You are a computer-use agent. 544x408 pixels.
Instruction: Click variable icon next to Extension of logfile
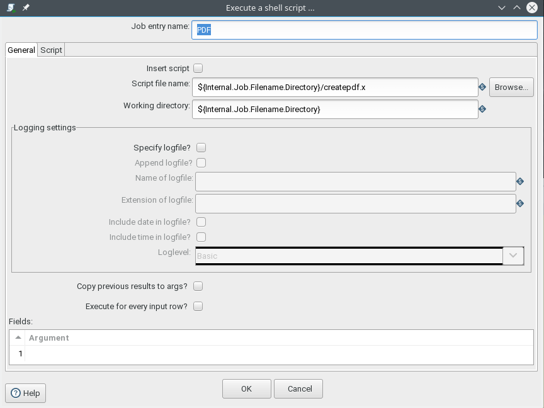520,203
